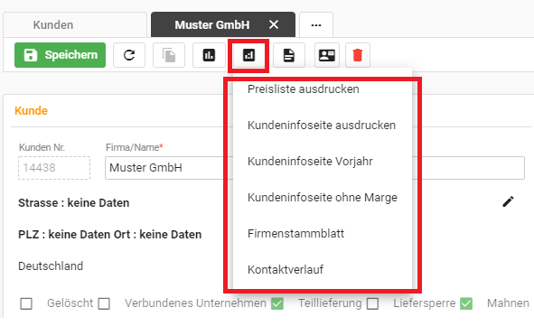Click the Strasse : keine Daten line

[73, 203]
